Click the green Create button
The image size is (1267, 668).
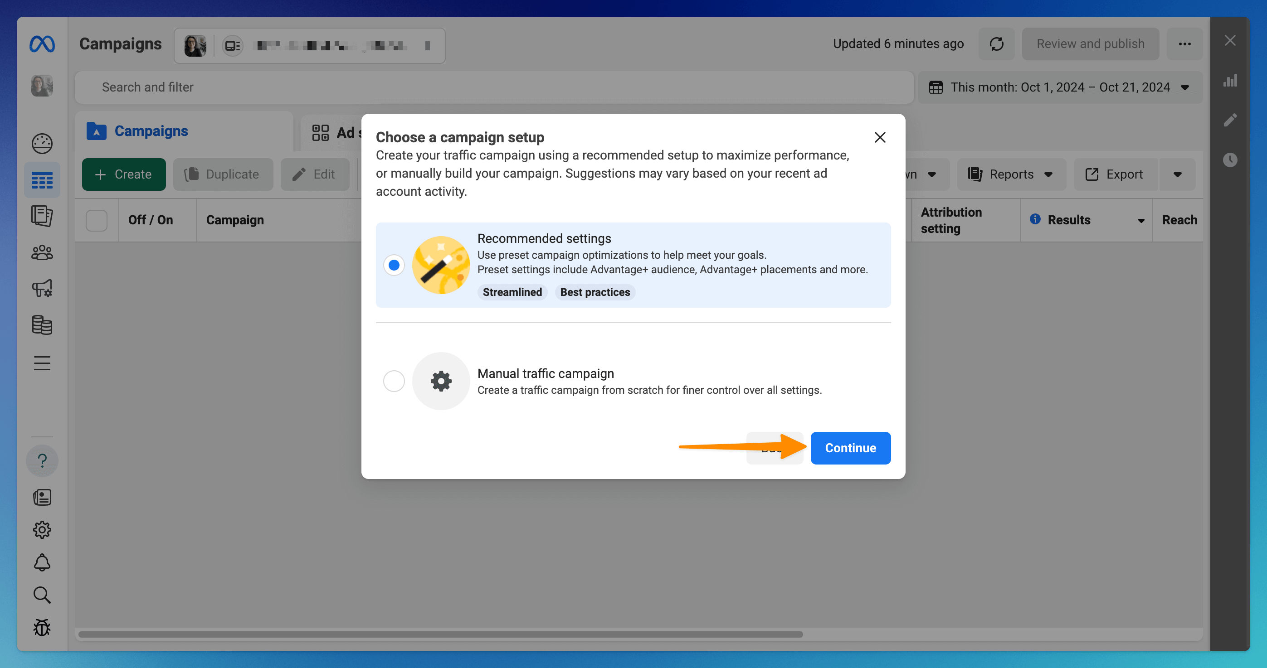(123, 174)
